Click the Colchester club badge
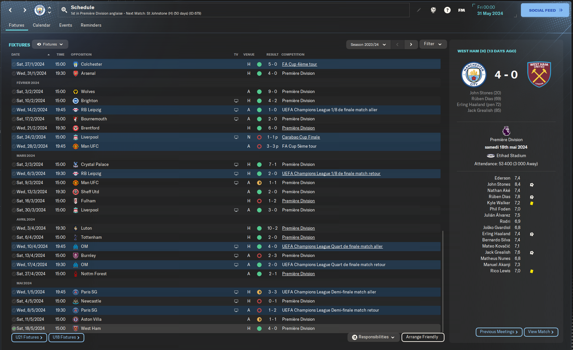Viewport: 573px width, 350px height. 76,64
